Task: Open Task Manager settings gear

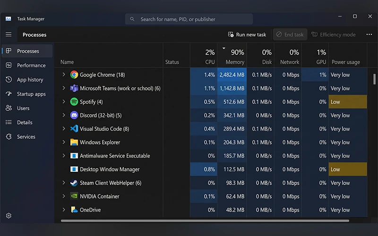Action: (9, 216)
